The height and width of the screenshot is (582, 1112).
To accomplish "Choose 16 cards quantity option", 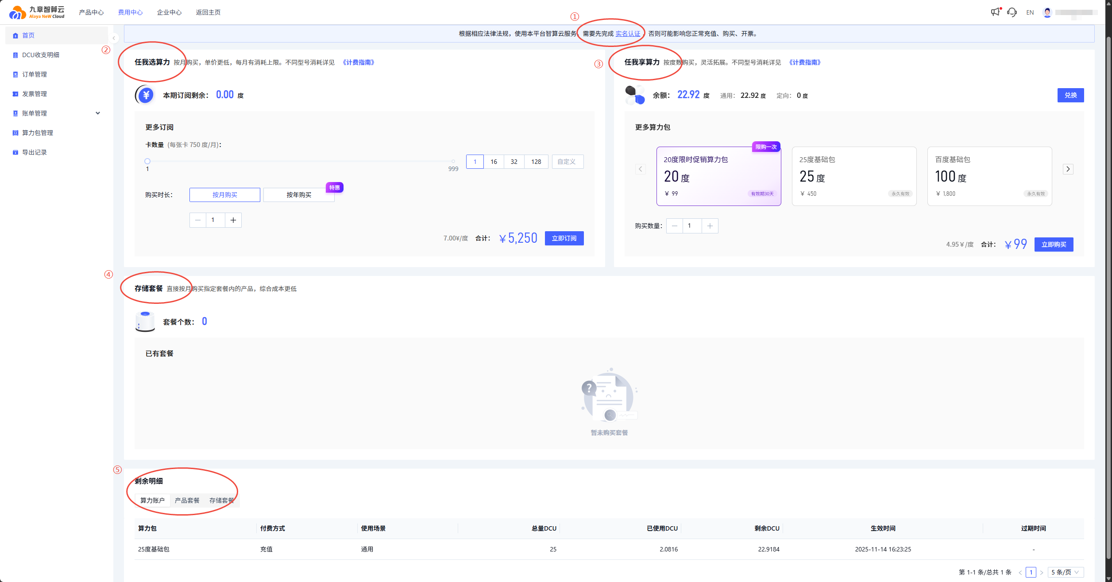I will [494, 162].
